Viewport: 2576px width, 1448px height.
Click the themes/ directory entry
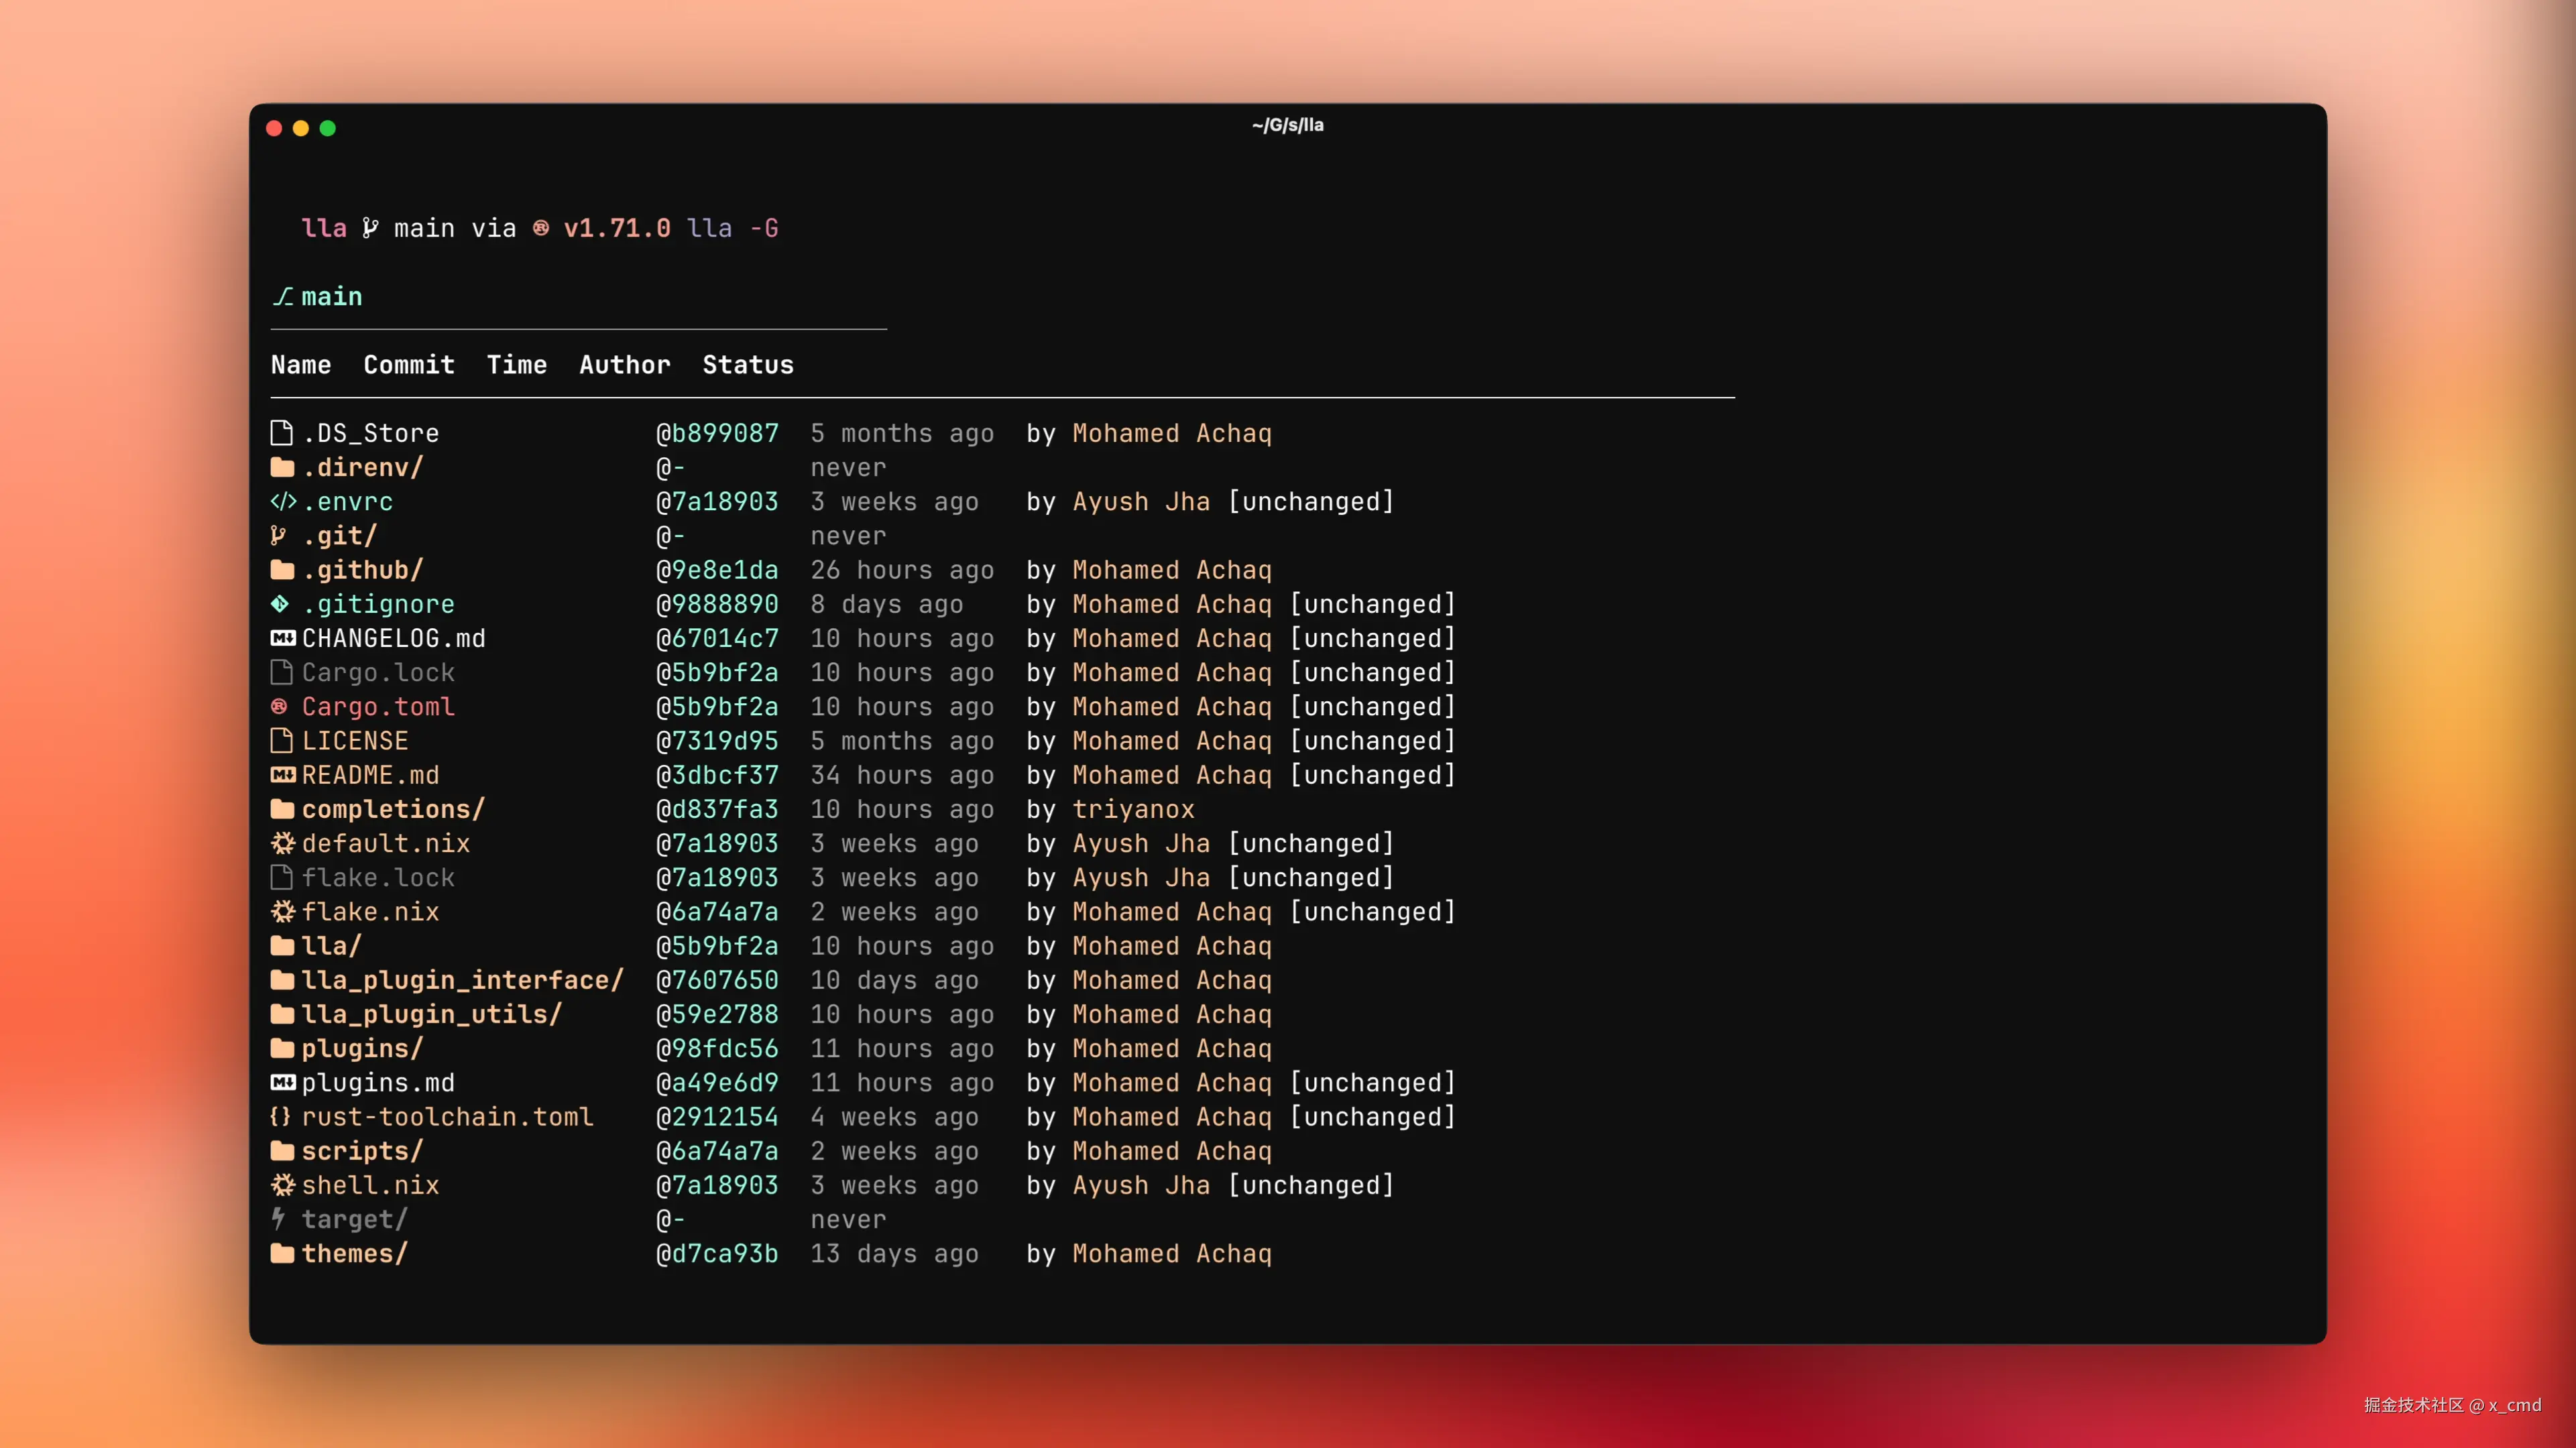(x=354, y=1253)
